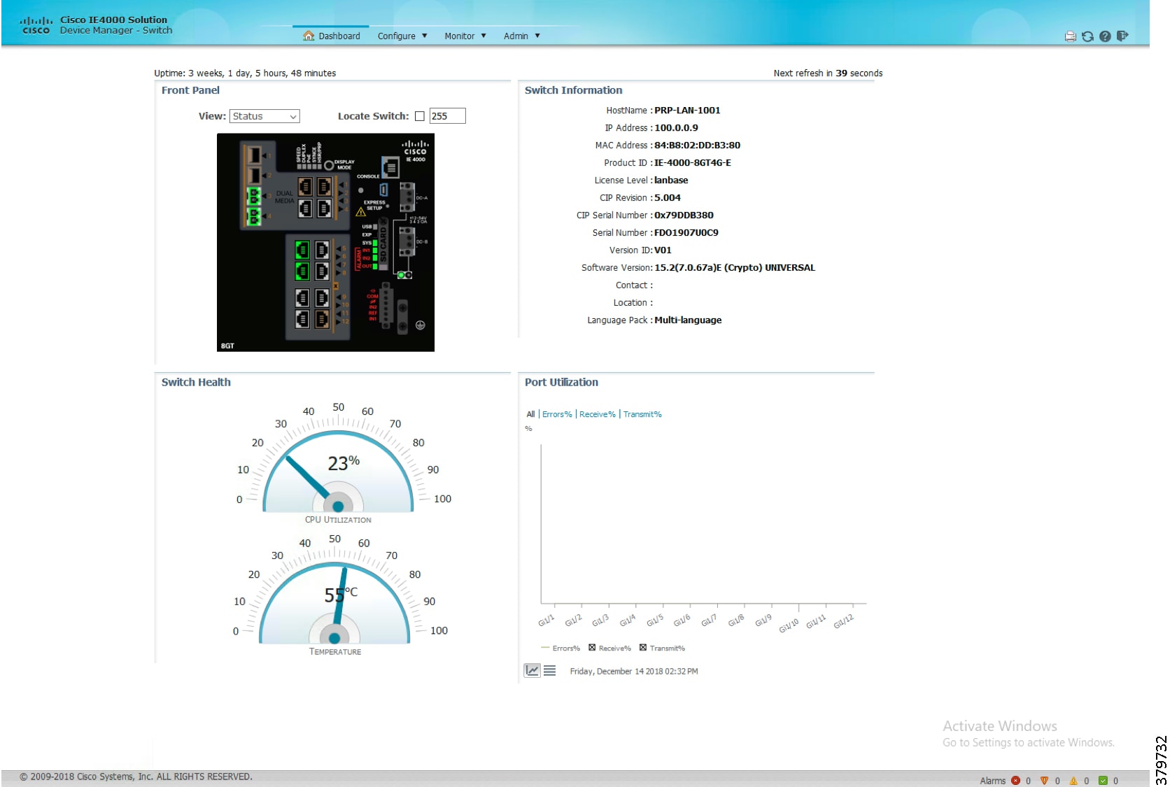This screenshot has width=1170, height=787.
Task: Switch Port Utilization to chart view
Action: pyautogui.click(x=533, y=670)
